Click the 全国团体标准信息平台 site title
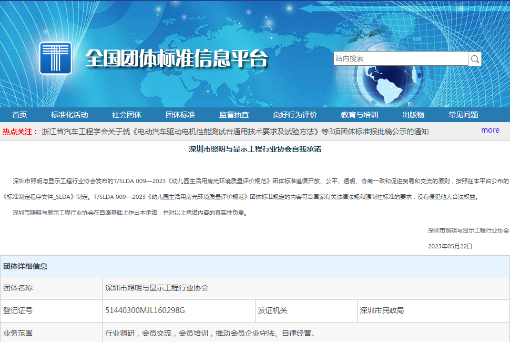 tap(176, 58)
